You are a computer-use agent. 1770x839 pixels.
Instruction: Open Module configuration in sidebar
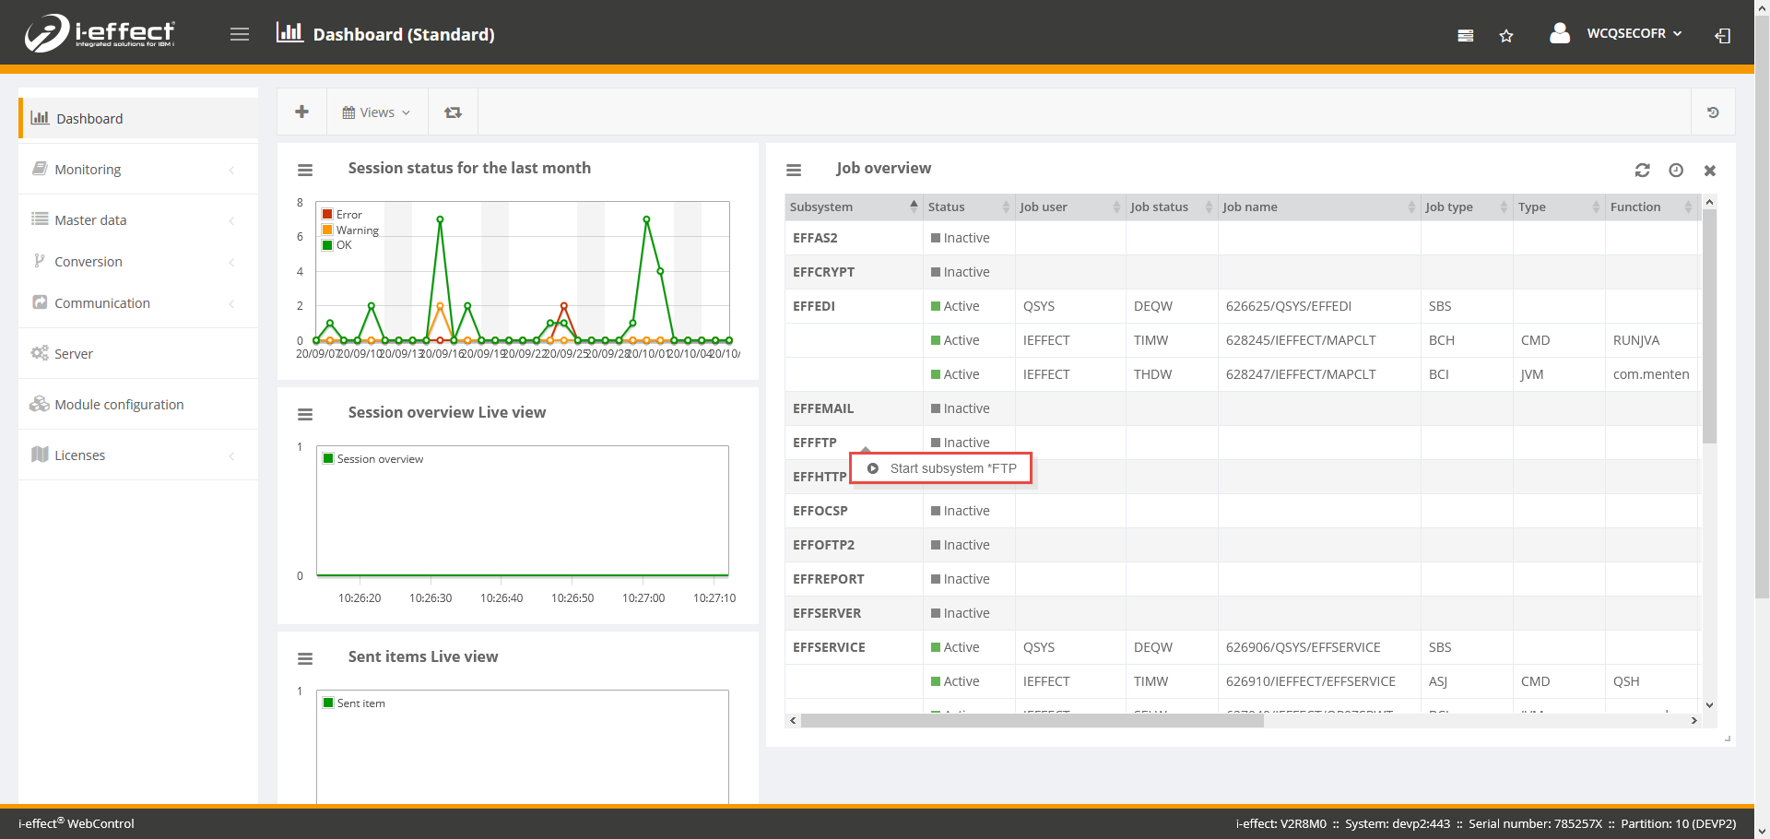click(119, 405)
